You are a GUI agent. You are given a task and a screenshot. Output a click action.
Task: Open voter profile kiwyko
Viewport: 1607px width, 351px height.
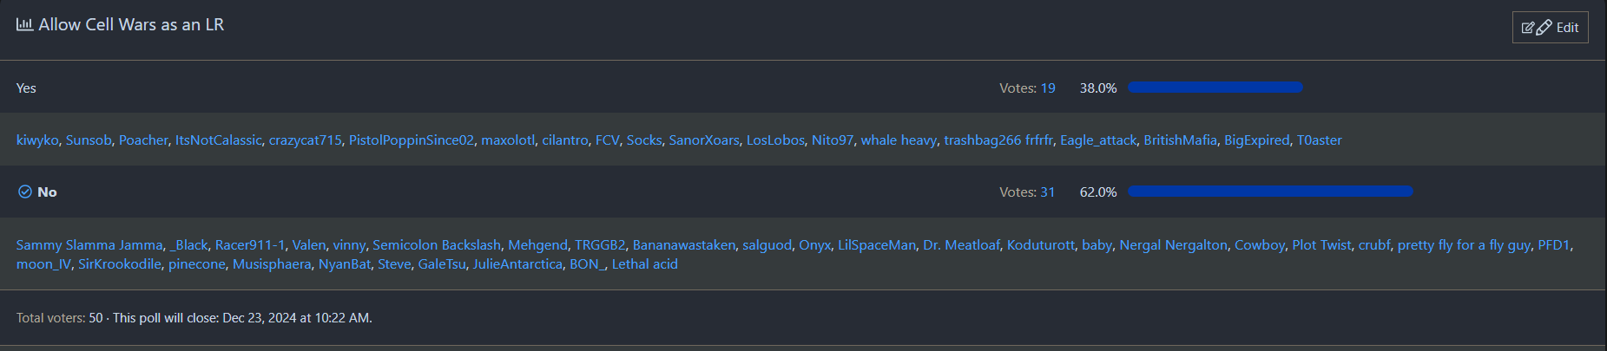pyautogui.click(x=37, y=140)
